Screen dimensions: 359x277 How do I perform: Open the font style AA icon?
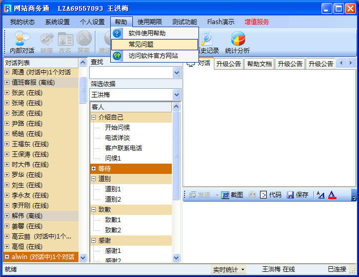click(x=321, y=195)
